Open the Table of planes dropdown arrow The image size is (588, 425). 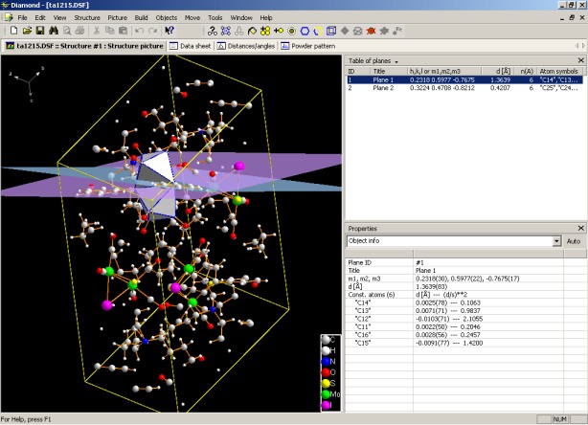coord(396,61)
